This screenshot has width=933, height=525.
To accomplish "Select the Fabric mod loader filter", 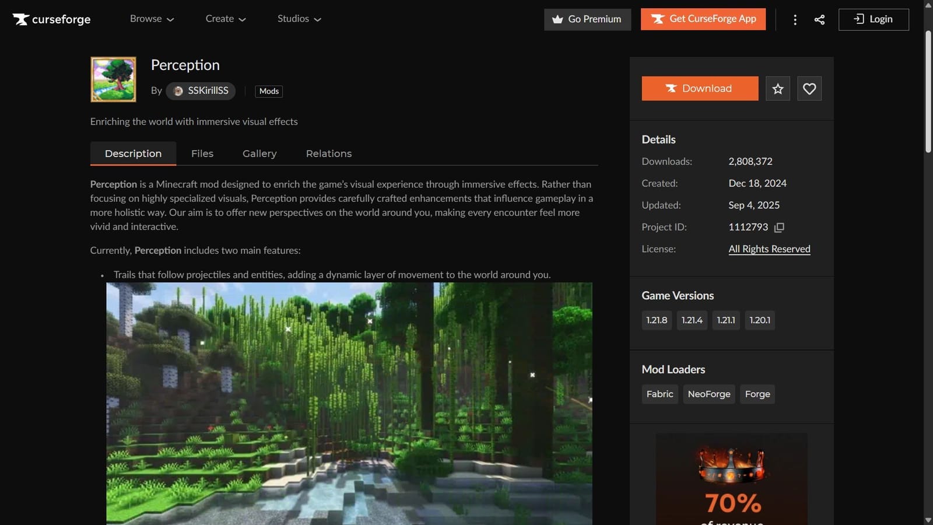I will click(x=660, y=394).
